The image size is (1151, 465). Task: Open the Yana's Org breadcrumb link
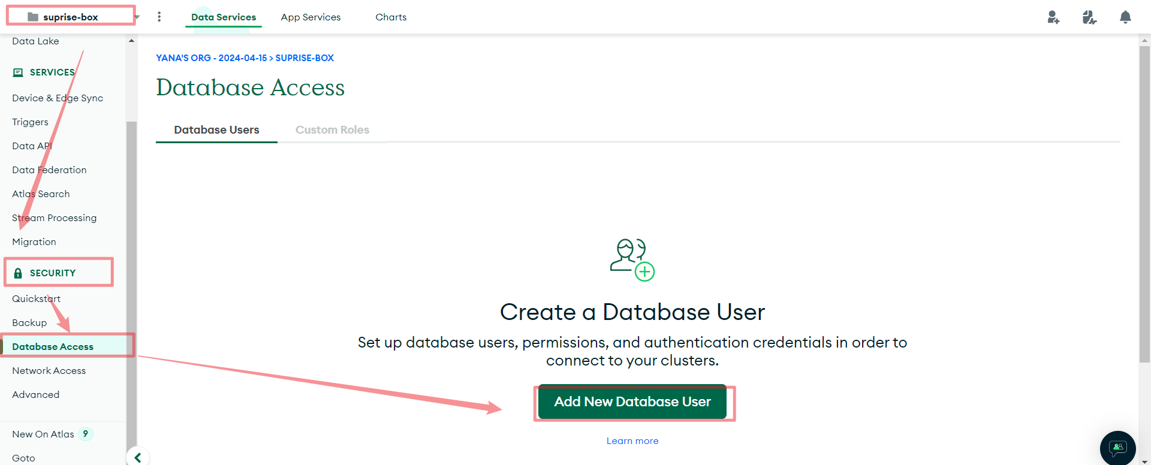(212, 58)
